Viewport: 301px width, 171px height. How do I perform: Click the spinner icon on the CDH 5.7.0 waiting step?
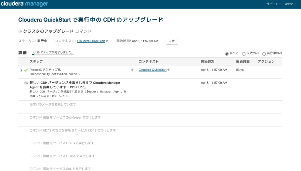(26, 83)
